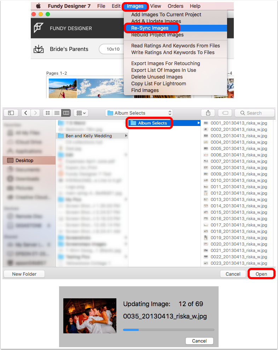
Task: Select the Album Selects folder
Action: coord(164,123)
